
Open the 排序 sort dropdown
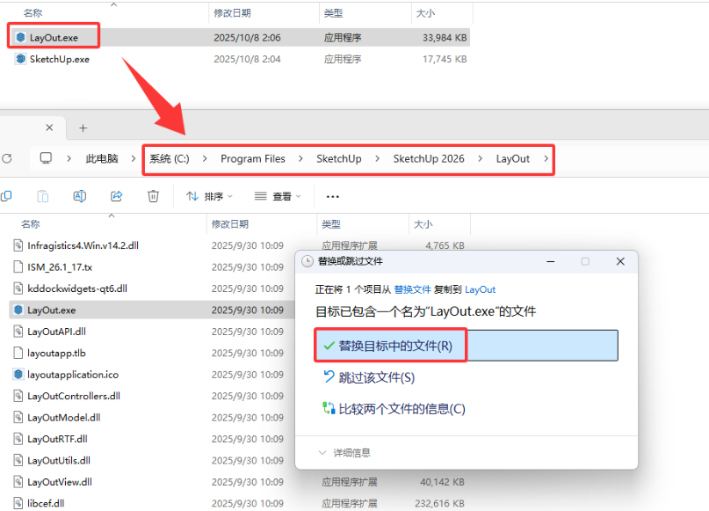(210, 196)
